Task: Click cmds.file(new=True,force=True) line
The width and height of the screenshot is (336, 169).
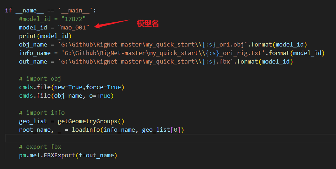Action: [x=72, y=87]
